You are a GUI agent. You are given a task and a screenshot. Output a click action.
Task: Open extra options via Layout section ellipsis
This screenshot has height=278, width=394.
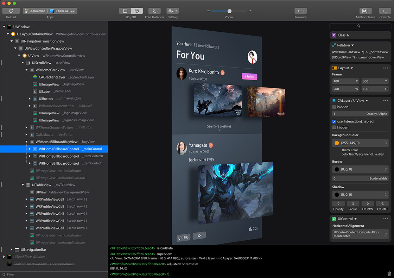(x=386, y=68)
